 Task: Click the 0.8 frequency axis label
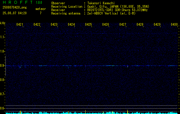[2, 80]
